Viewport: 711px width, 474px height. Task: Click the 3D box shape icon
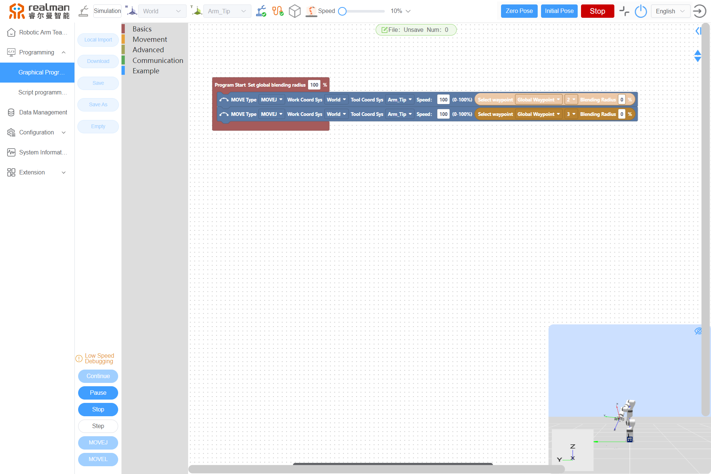click(x=295, y=11)
